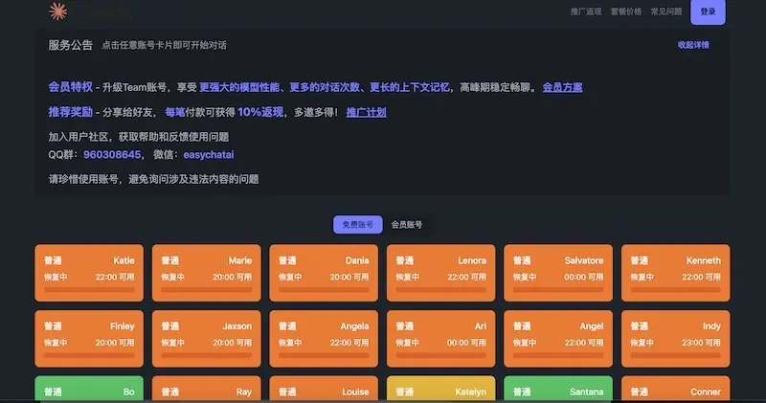Open the Jaxson account card

click(x=206, y=339)
